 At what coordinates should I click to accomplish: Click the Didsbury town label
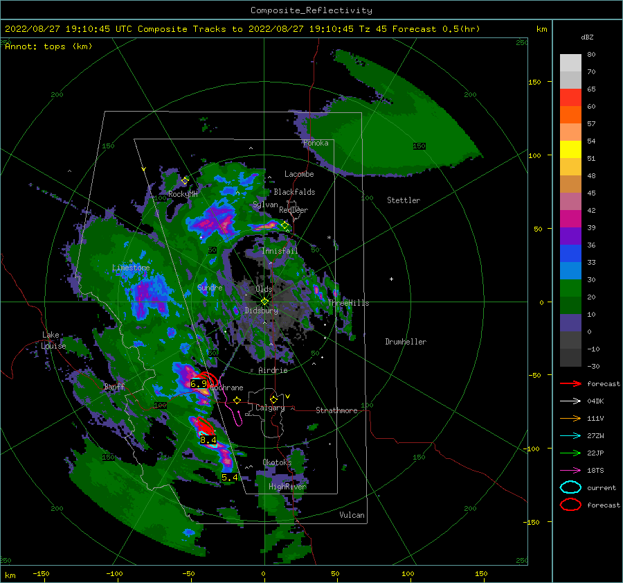pyautogui.click(x=261, y=311)
